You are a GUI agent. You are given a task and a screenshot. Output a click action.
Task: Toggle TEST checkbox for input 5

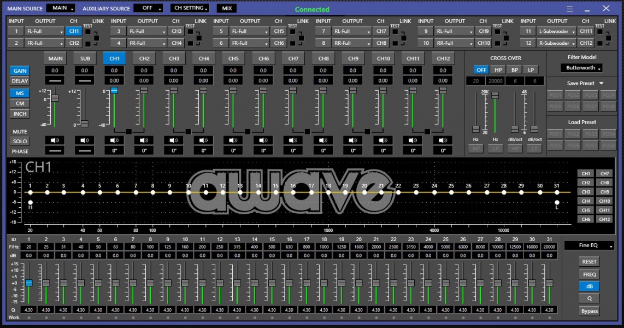pos(292,32)
